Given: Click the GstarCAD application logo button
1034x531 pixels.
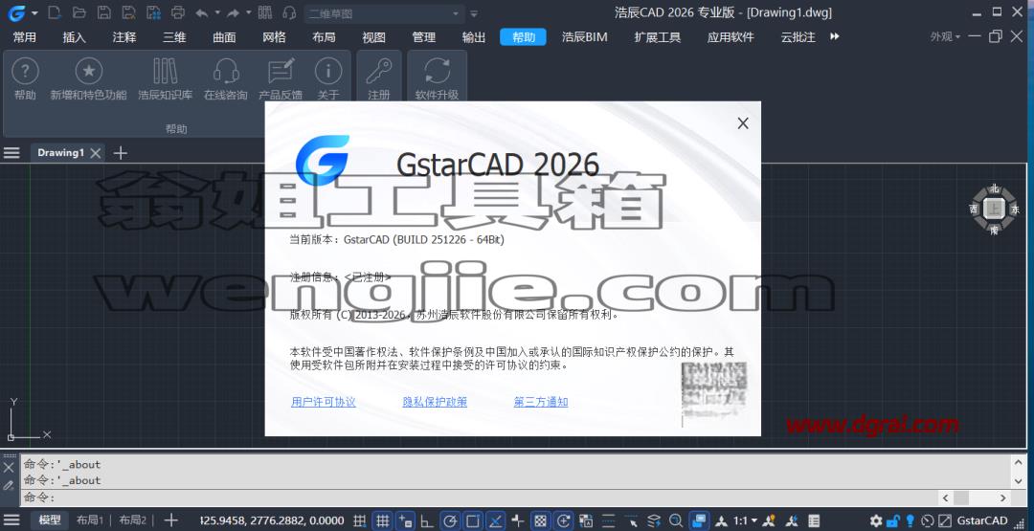Looking at the screenshot, I should click(x=16, y=12).
